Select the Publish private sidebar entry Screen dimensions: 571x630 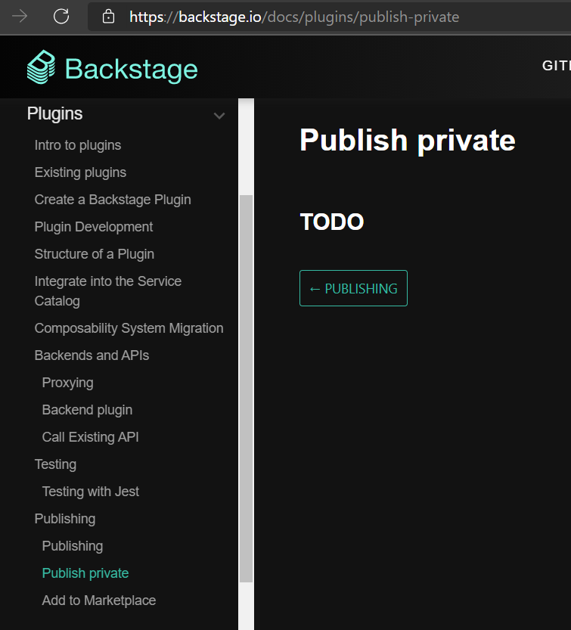pyautogui.click(x=85, y=573)
